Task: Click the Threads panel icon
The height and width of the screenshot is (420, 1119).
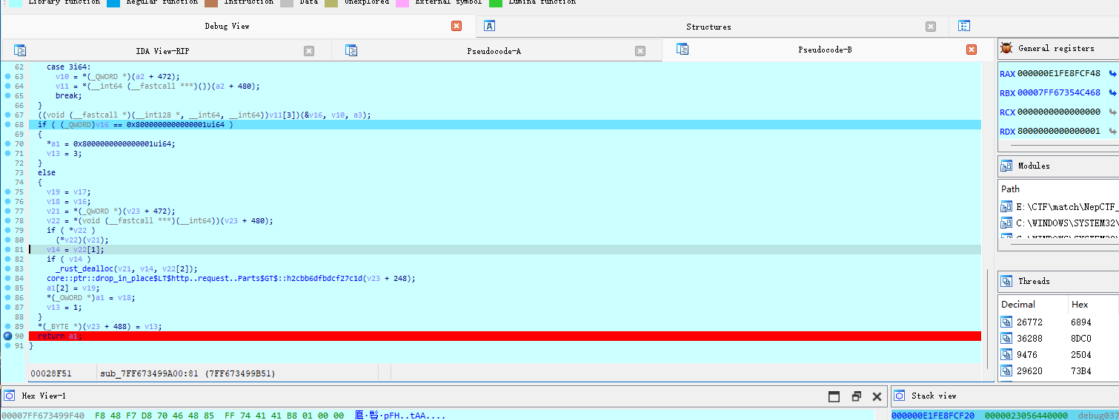Action: pos(1006,281)
